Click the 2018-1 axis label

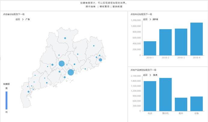(150, 58)
